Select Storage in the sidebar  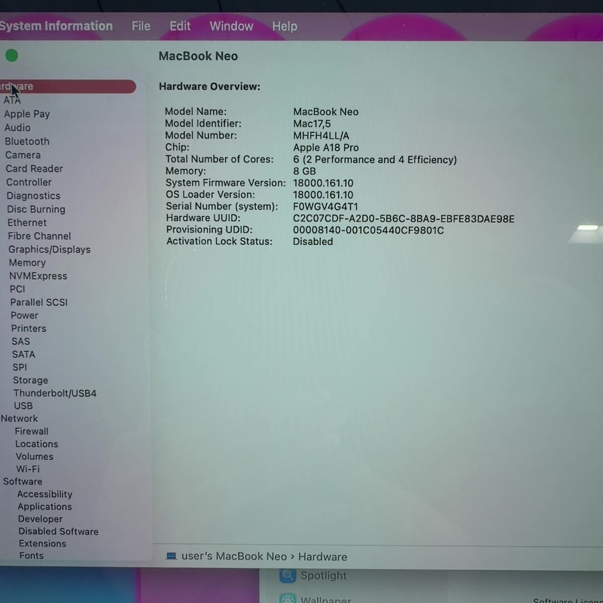point(31,380)
